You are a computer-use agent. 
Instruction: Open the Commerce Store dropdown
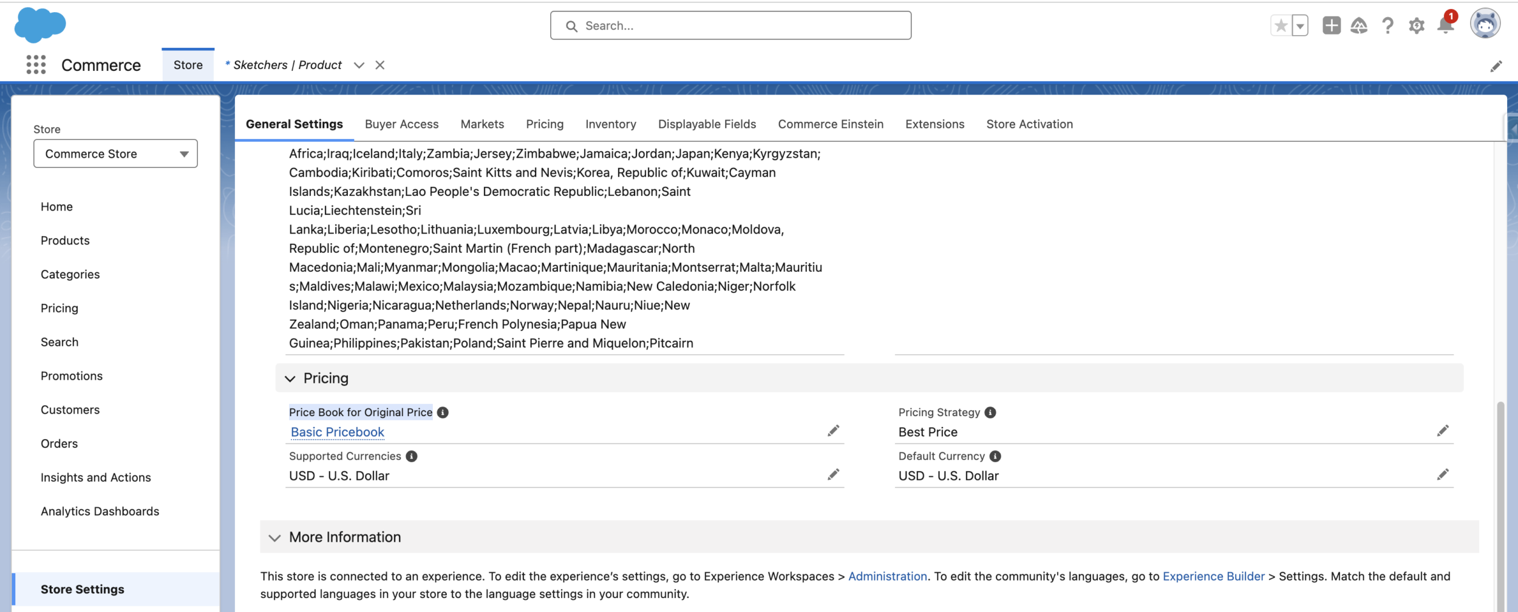coord(115,153)
